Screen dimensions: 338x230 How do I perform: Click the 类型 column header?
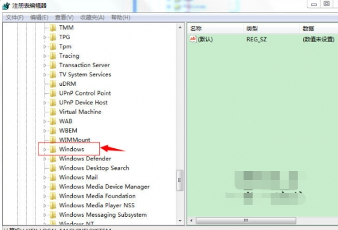click(x=272, y=28)
